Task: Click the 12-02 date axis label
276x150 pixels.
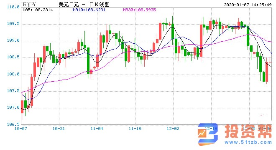Action: click(x=173, y=129)
